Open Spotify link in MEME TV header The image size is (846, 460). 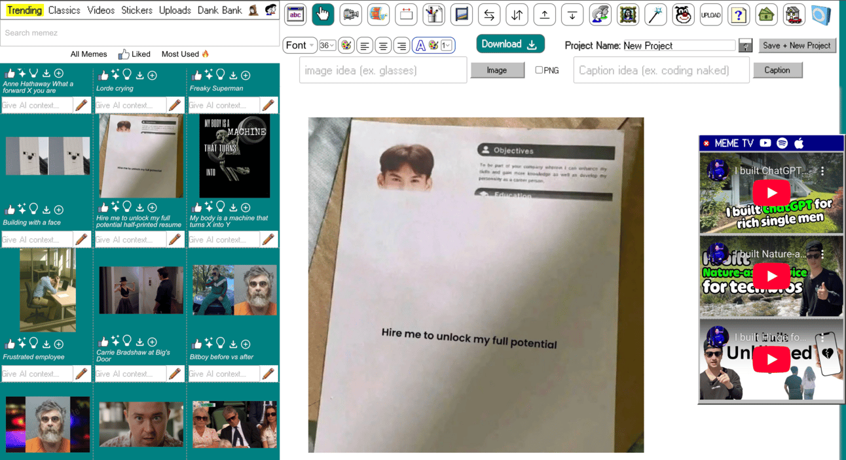pyautogui.click(x=782, y=143)
